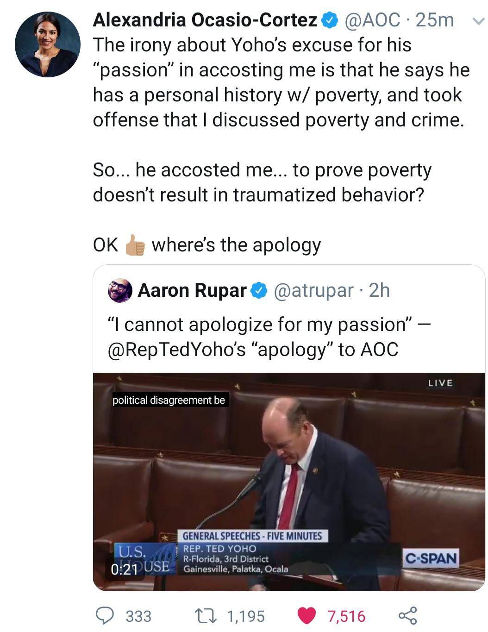Click Aaron Rupar's verified badge

257,290
